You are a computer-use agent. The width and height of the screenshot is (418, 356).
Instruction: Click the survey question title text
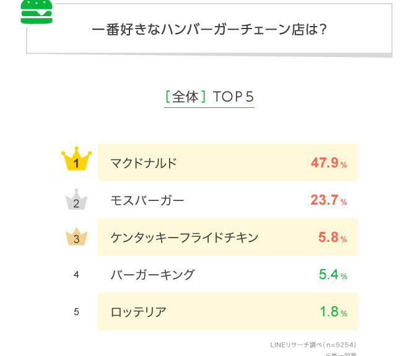[209, 29]
